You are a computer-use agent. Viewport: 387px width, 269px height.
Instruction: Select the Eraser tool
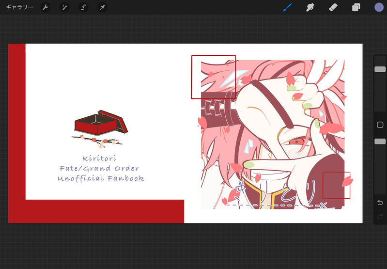tap(333, 7)
